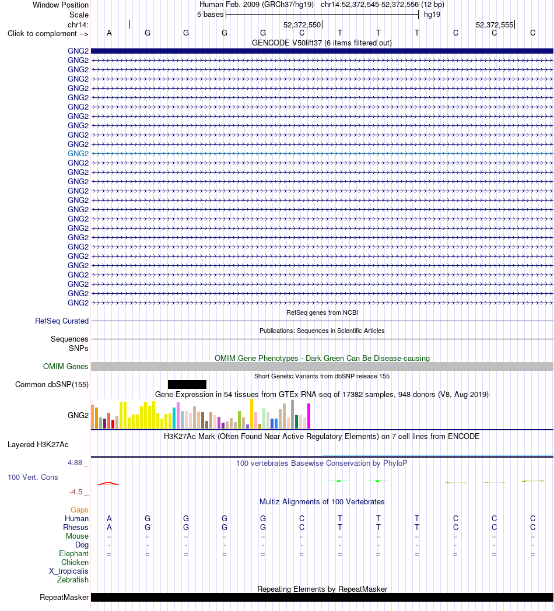Click the red PhyloP conservation curve
Screen dimensions: 554x611
coord(108,483)
